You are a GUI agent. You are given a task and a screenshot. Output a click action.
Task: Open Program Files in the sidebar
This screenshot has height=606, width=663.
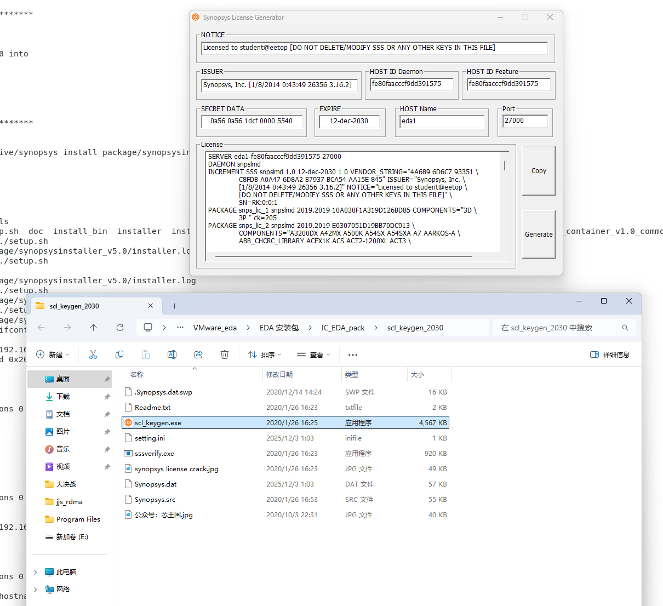(x=70, y=519)
